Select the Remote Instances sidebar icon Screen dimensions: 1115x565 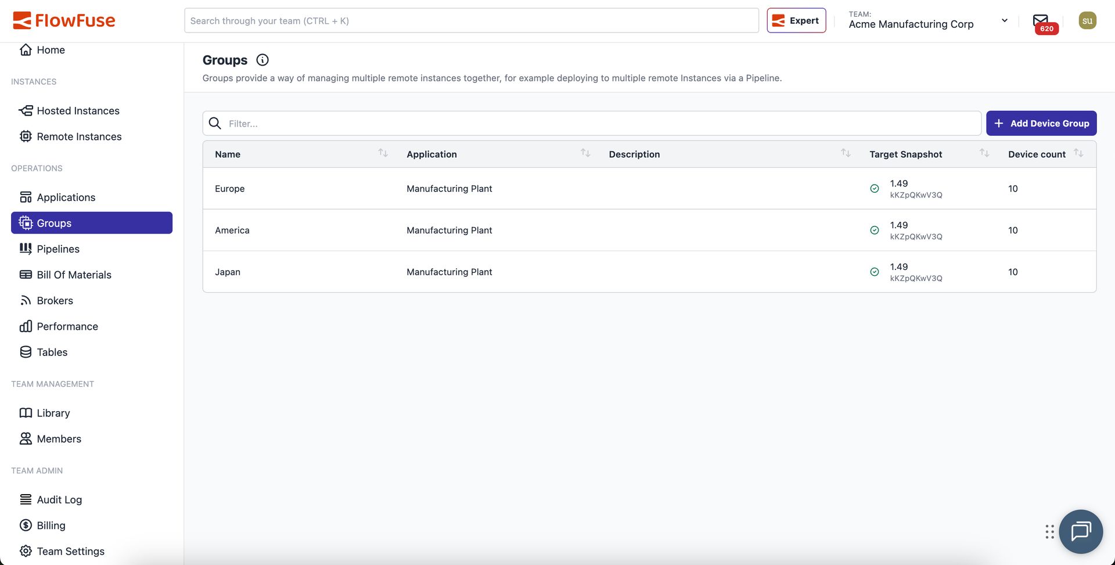[26, 136]
